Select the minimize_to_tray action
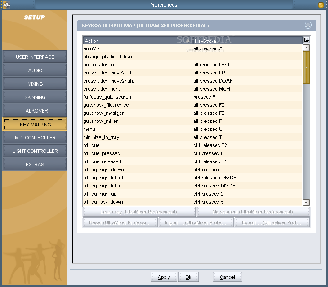 (x=193, y=137)
